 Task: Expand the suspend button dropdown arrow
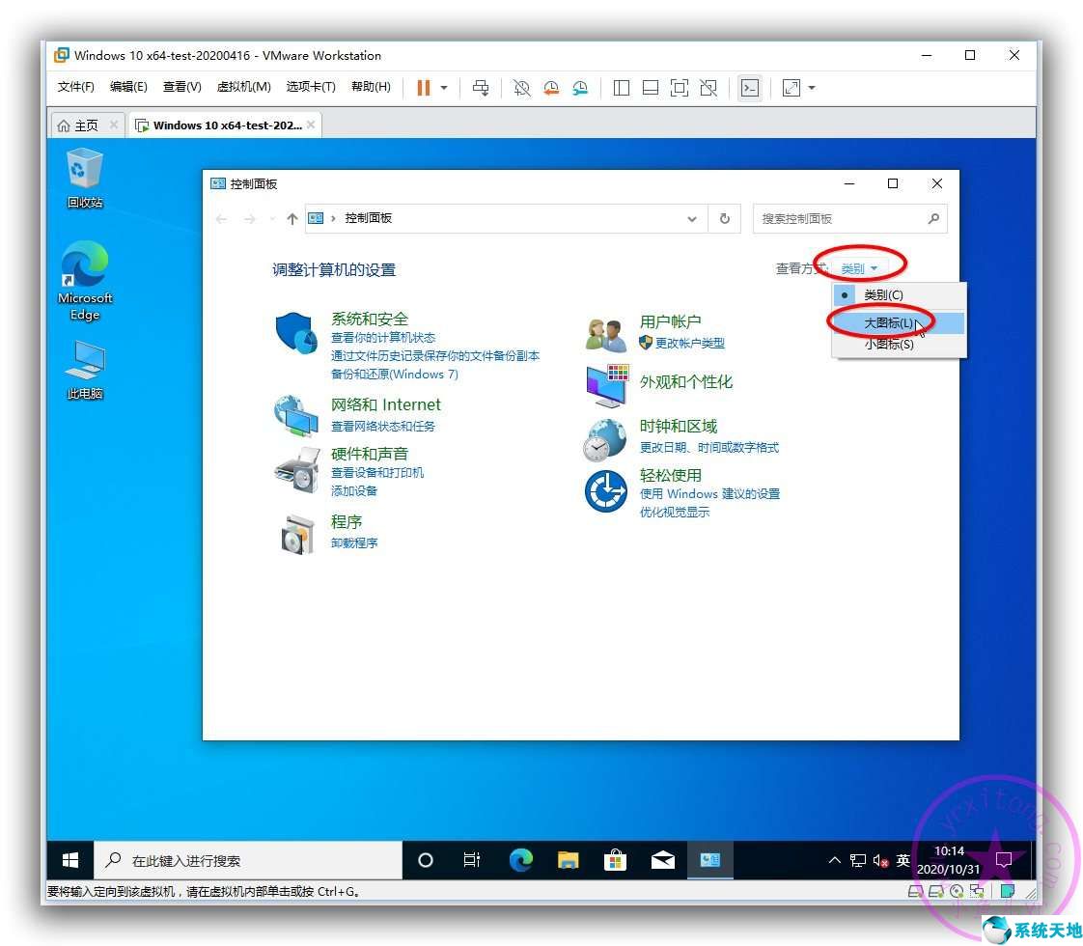(443, 88)
